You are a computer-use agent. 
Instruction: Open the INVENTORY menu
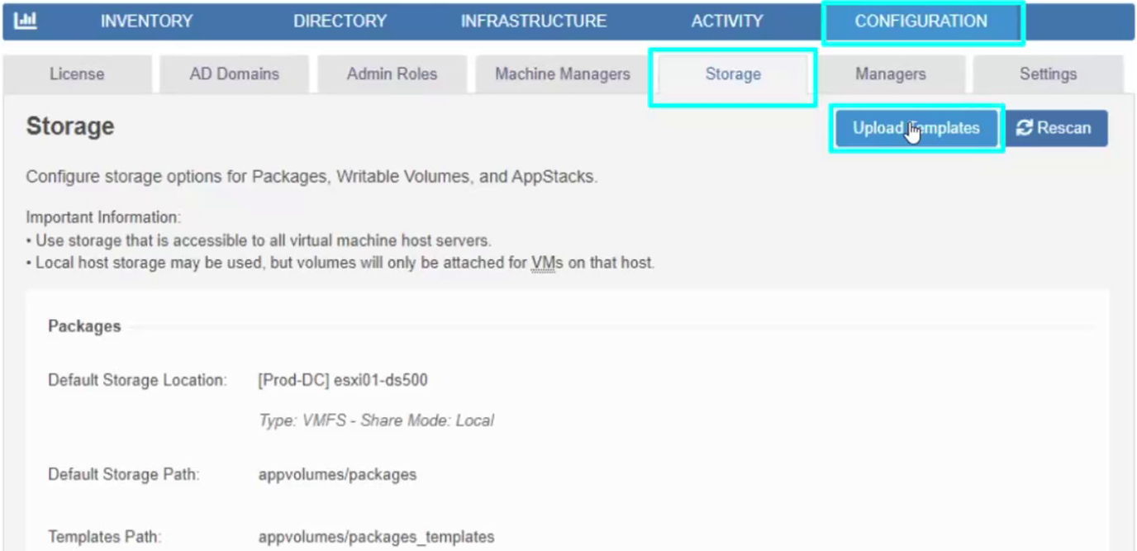pyautogui.click(x=146, y=21)
